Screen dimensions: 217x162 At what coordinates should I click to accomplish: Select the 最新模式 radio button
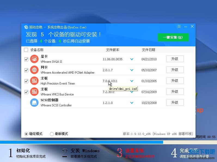[x=52, y=134]
